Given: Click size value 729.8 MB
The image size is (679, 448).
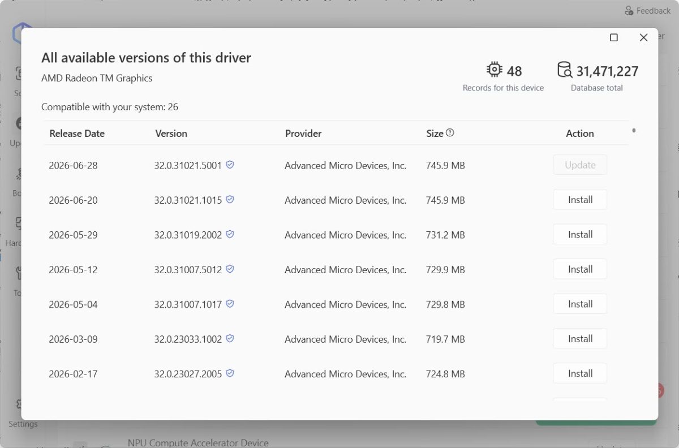Looking at the screenshot, I should [x=445, y=304].
